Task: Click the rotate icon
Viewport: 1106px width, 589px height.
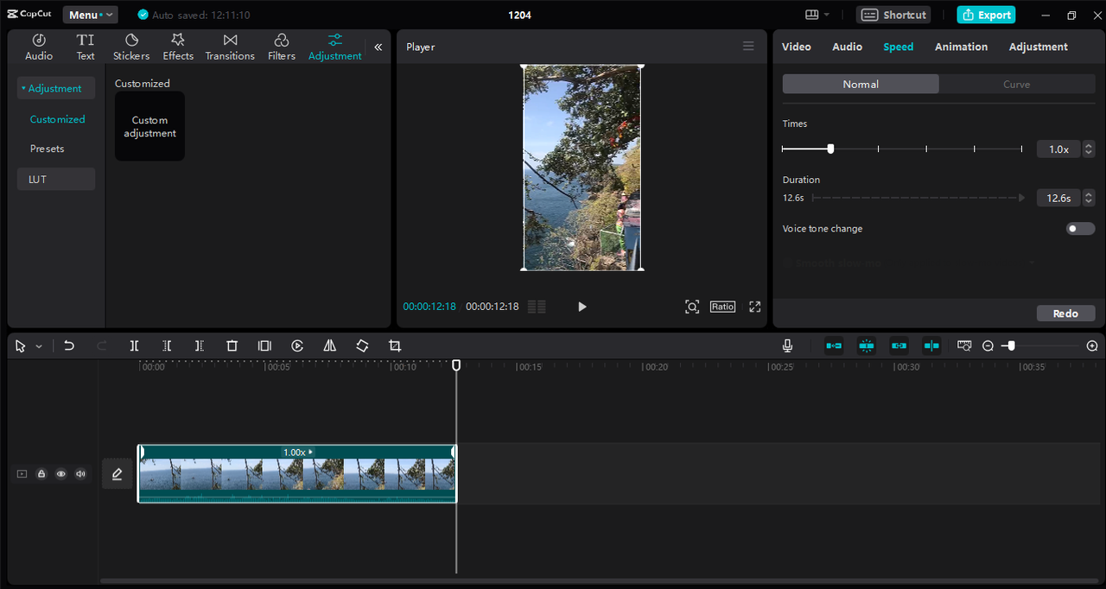Action: point(362,345)
